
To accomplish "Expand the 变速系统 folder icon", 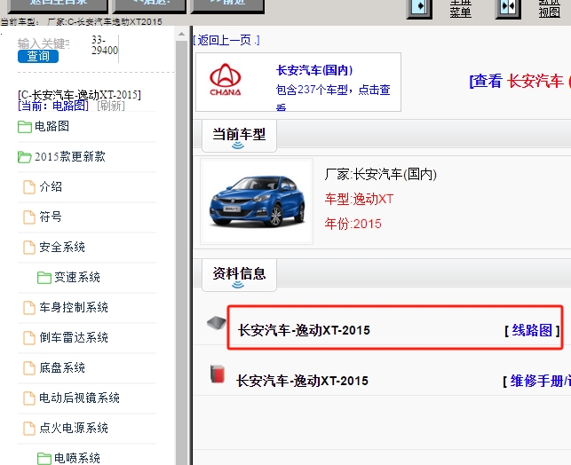I will (x=44, y=278).
